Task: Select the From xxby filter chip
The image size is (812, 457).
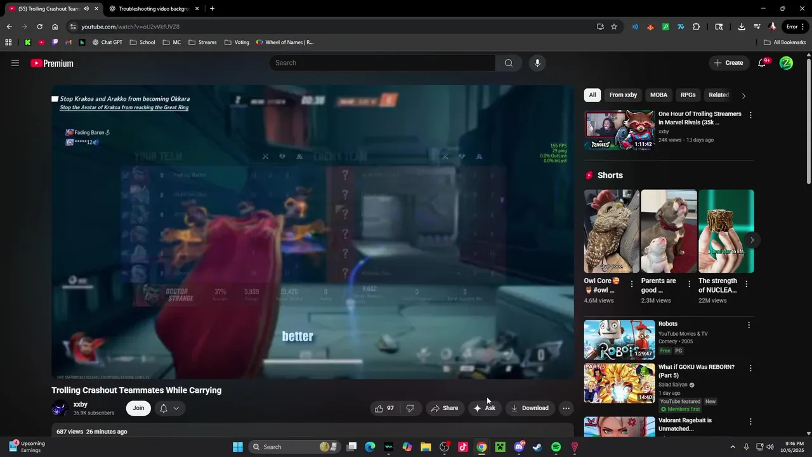Action: (x=623, y=95)
